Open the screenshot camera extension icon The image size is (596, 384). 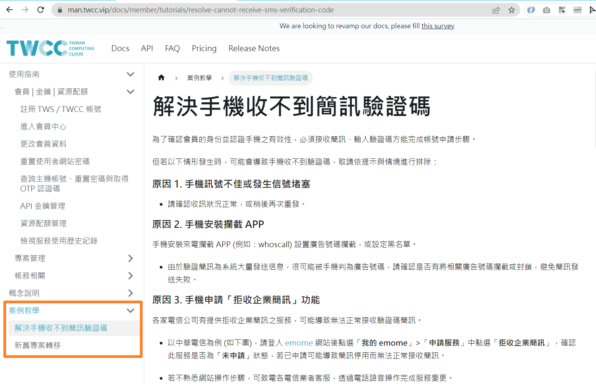click(546, 10)
